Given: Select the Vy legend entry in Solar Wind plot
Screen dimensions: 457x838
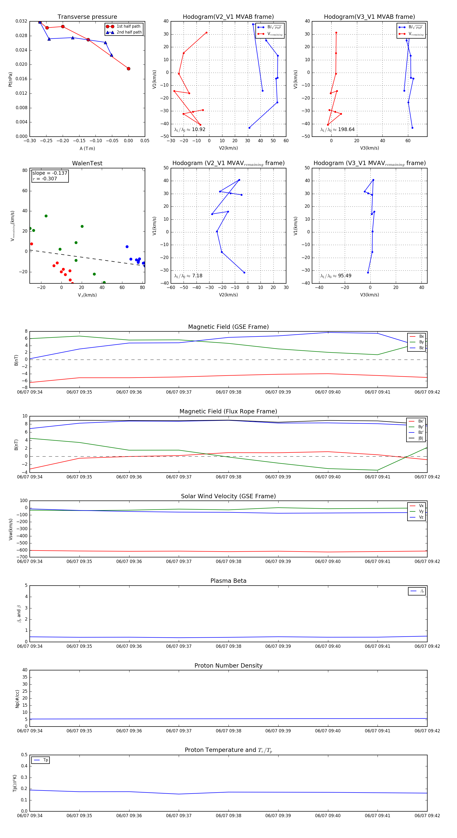Looking at the screenshot, I should tap(417, 511).
